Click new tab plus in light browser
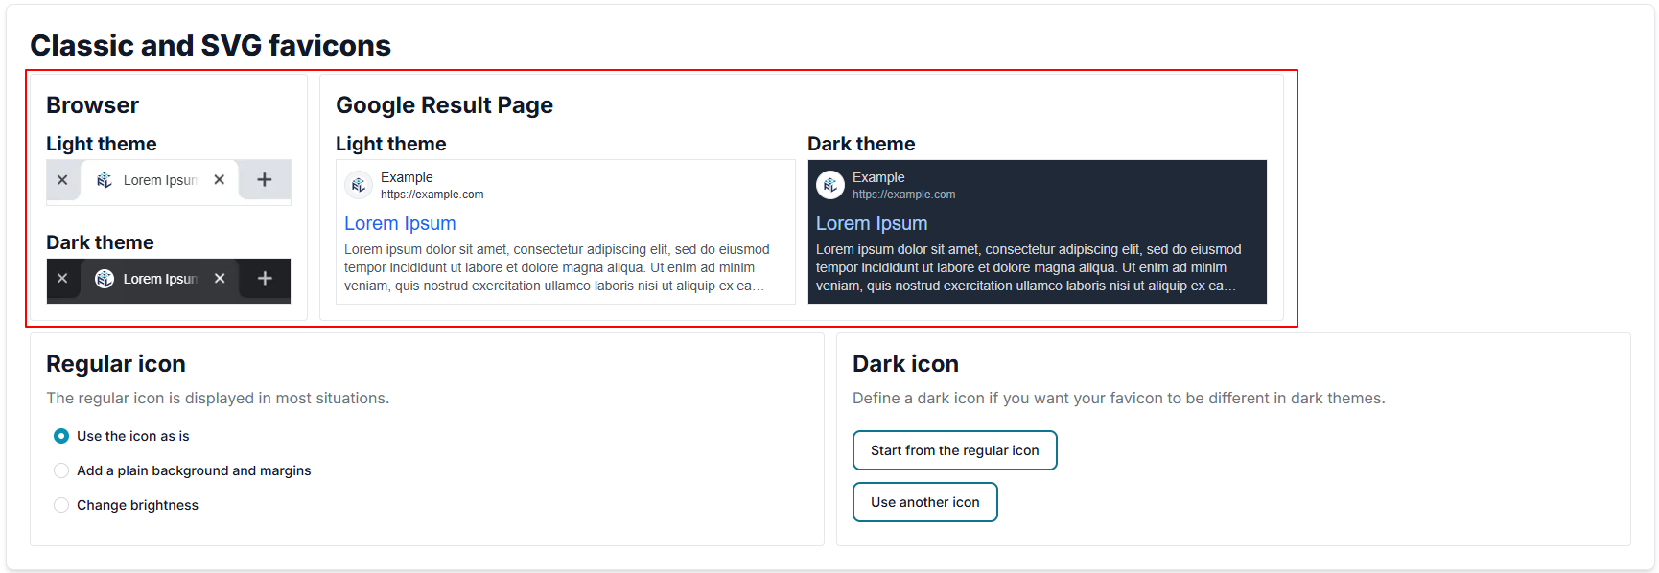 265,180
